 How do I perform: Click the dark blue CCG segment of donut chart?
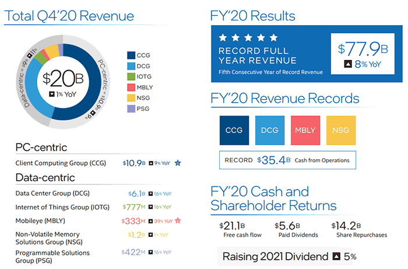click(x=94, y=83)
